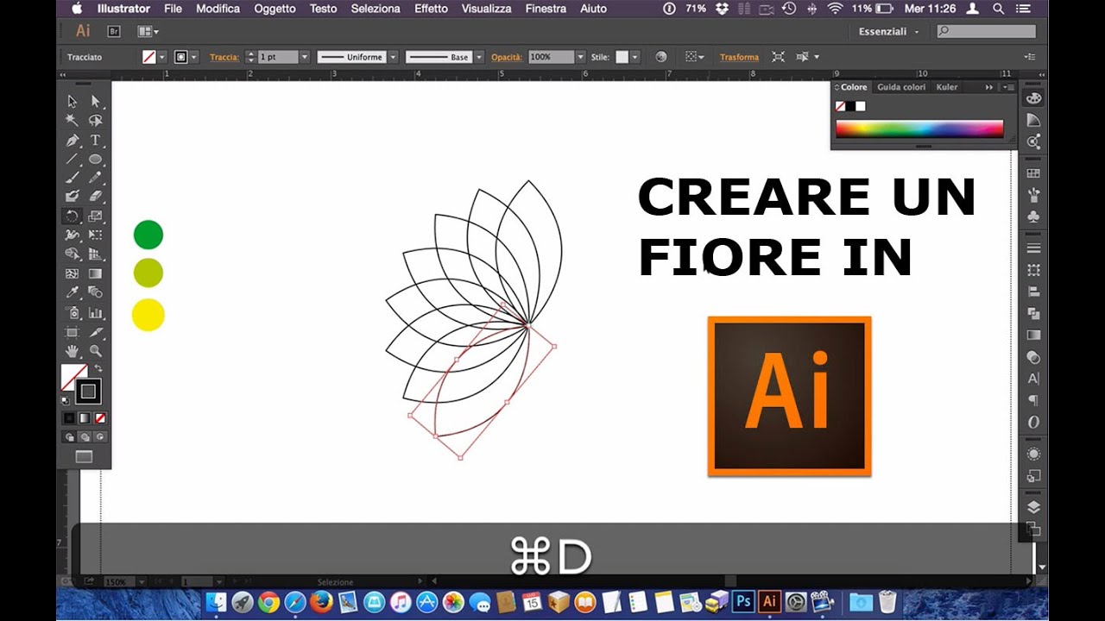Select the Type tool
This screenshot has height=621, width=1105.
95,141
